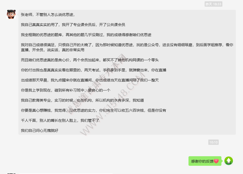
Task: Click the line beginning '你要是真心想赚钱'
Action: tap(93, 110)
